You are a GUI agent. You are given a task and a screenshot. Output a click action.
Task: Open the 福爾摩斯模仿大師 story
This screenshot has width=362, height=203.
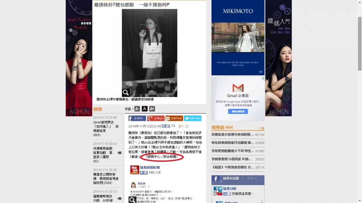[103, 198]
